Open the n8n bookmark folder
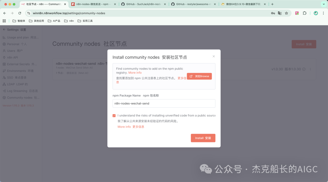 (69, 21)
